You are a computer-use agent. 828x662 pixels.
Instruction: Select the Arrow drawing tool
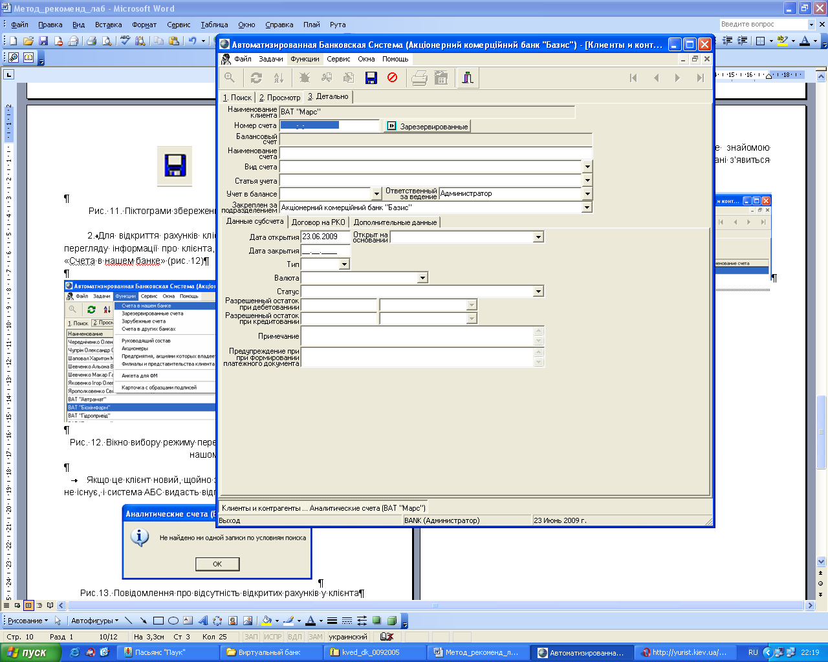143,621
